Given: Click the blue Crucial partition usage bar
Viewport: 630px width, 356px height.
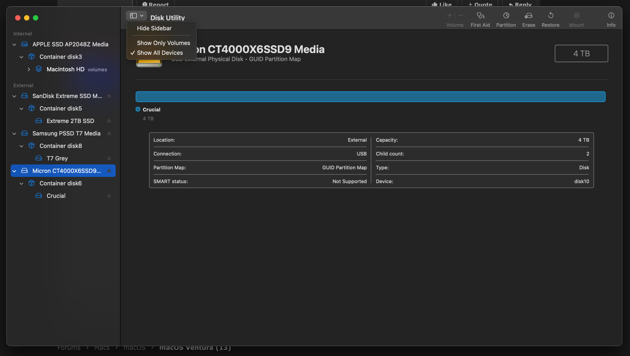Looking at the screenshot, I should point(370,97).
